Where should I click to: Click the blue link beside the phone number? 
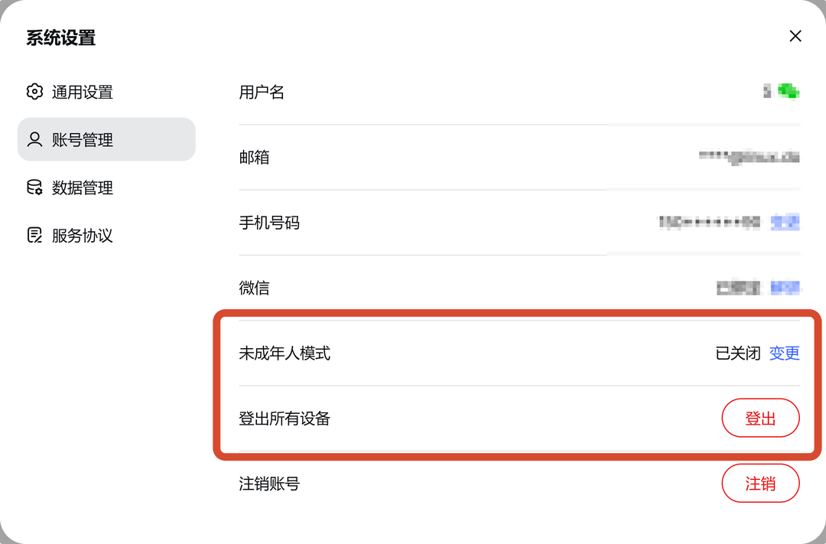[x=785, y=223]
